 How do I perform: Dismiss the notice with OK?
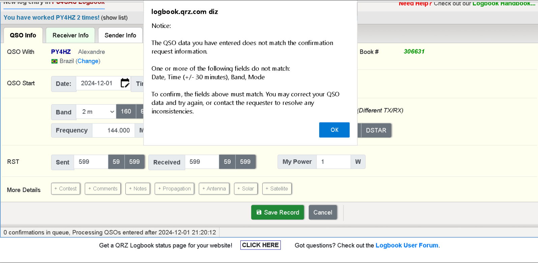coord(334,130)
